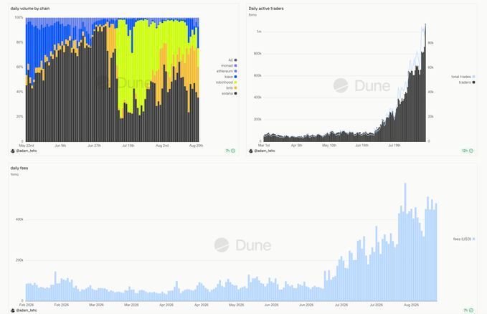This screenshot has height=314, width=487.
Task: Click the 'Jul 19th' axis label
Action: pyautogui.click(x=394, y=145)
